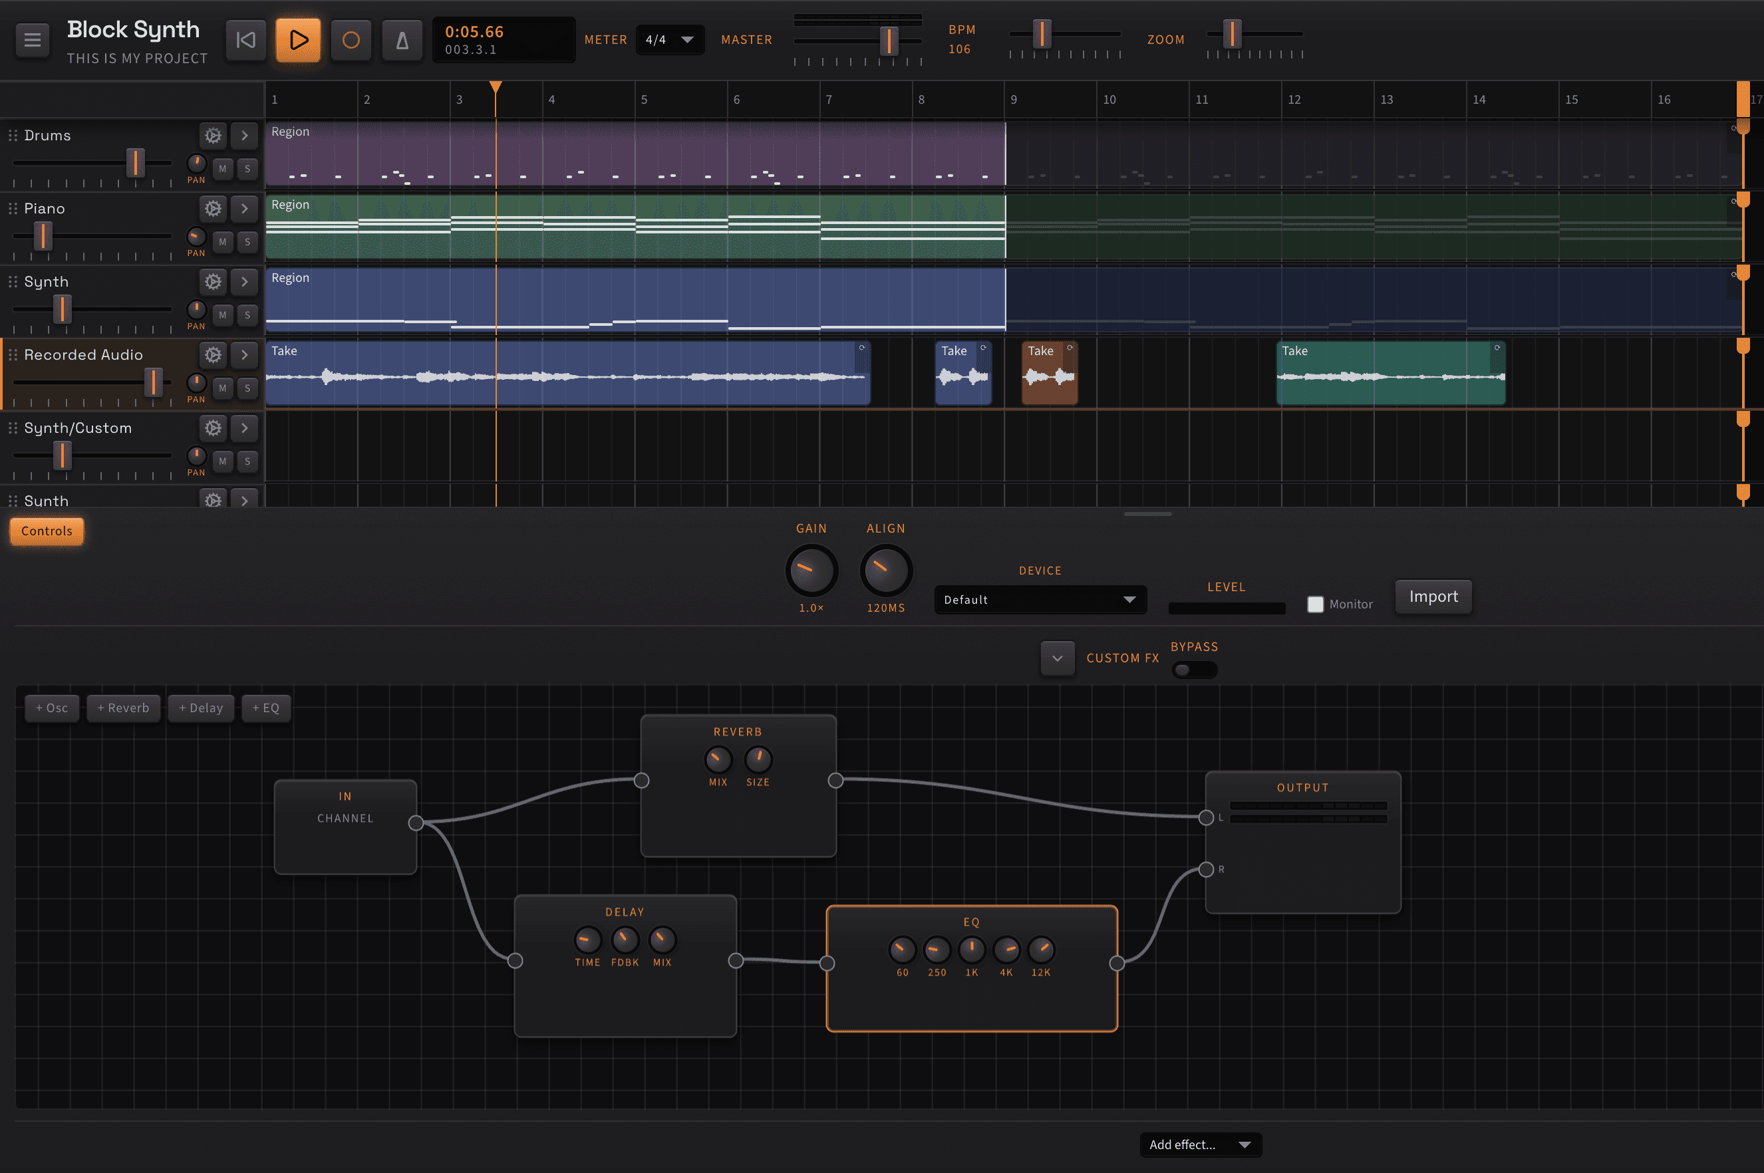This screenshot has height=1173, width=1764.
Task: Click the Output node L input port
Action: 1206,818
